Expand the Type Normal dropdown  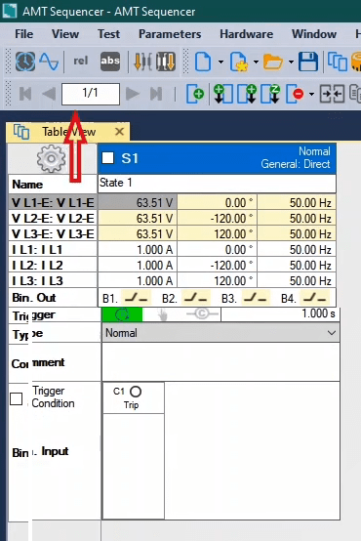[x=221, y=333]
